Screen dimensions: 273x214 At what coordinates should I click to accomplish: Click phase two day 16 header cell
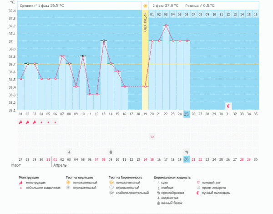tap(256, 15)
